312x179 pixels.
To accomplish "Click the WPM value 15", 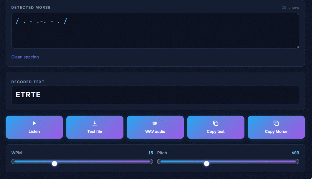I will click(x=151, y=153).
